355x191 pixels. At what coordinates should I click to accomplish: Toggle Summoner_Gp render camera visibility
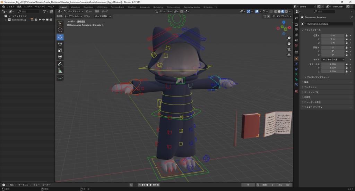[x=51, y=20]
